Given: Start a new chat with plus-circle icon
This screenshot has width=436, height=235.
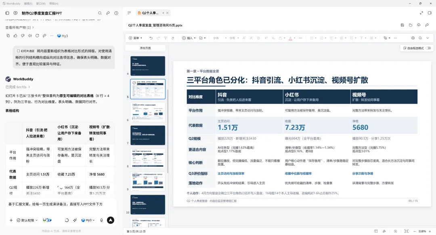Looking at the screenshot, I should (15, 13).
